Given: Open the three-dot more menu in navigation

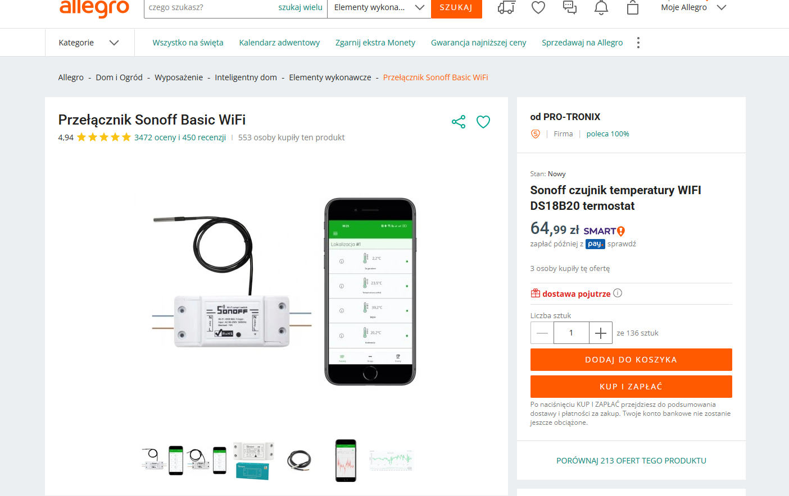Looking at the screenshot, I should pos(638,43).
